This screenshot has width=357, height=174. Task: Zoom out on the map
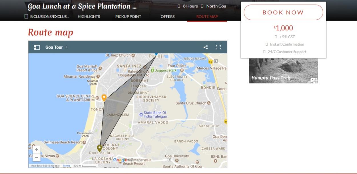37,157
